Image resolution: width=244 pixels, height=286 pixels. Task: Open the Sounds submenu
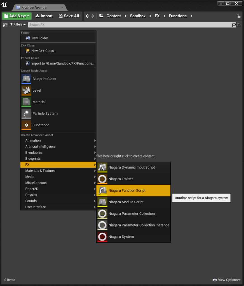pos(58,201)
